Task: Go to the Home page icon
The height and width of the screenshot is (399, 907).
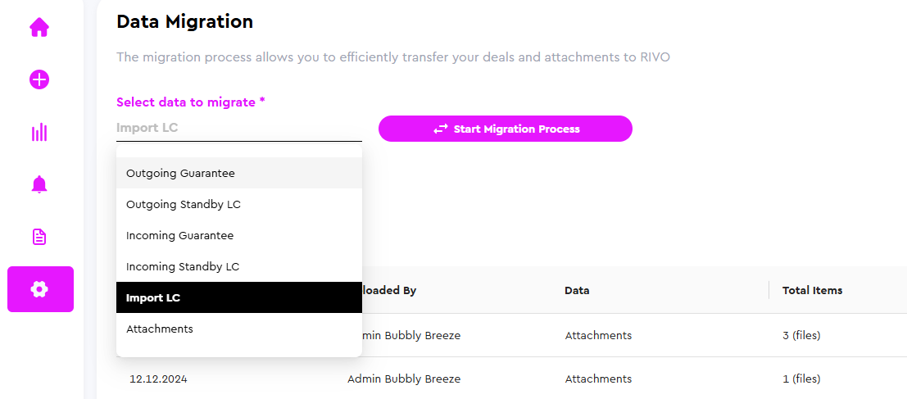Action: (39, 28)
